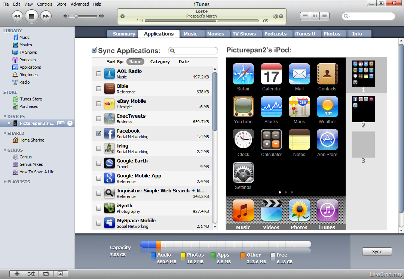
Task: Click the Previous track button
Action: click(x=17, y=16)
